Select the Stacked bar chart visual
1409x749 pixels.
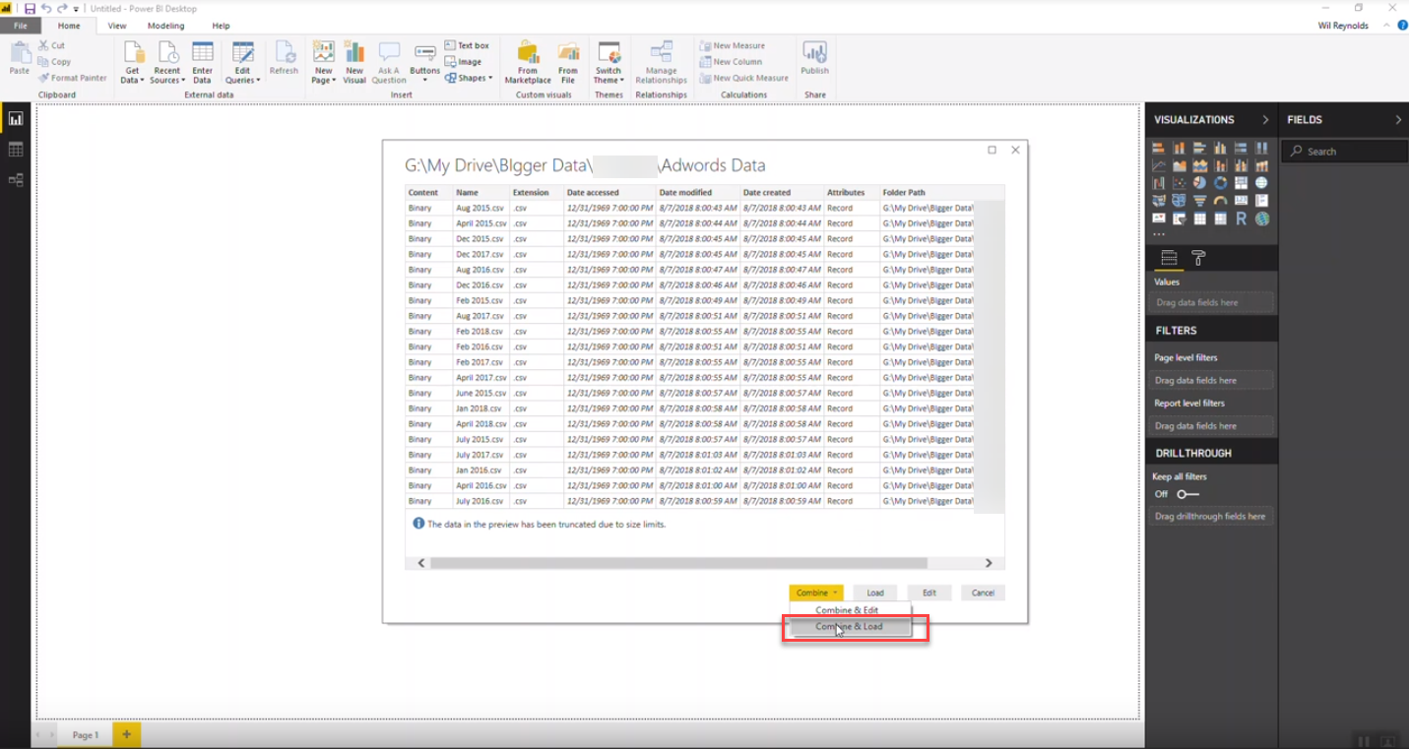1159,148
